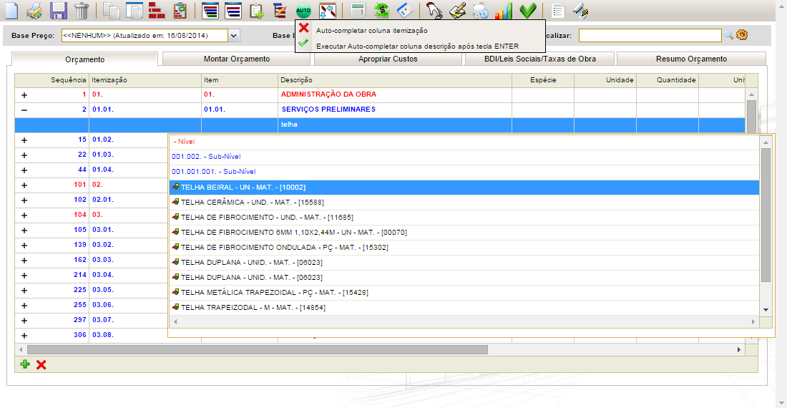Image resolution: width=787 pixels, height=408 pixels.
Task: Click the hand pointer glove icon
Action: click(434, 11)
